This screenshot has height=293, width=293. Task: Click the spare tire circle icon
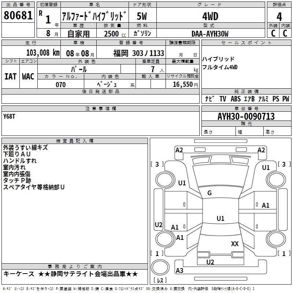(x=160, y=267)
